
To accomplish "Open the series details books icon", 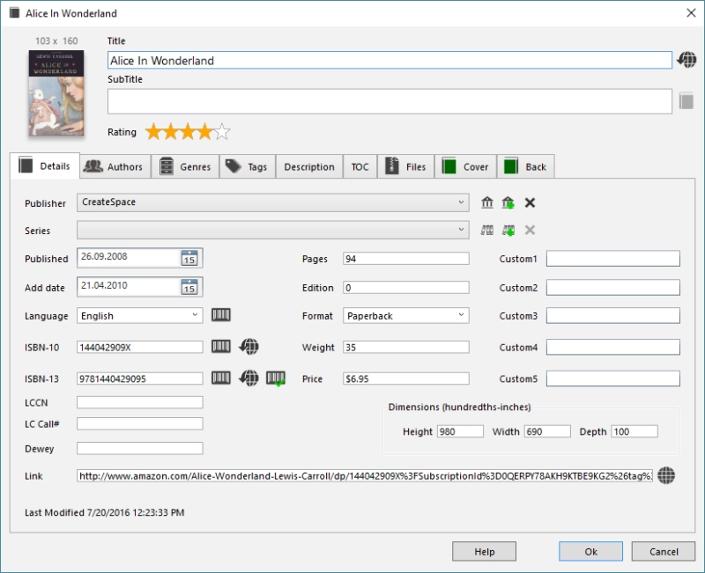I will [x=487, y=231].
